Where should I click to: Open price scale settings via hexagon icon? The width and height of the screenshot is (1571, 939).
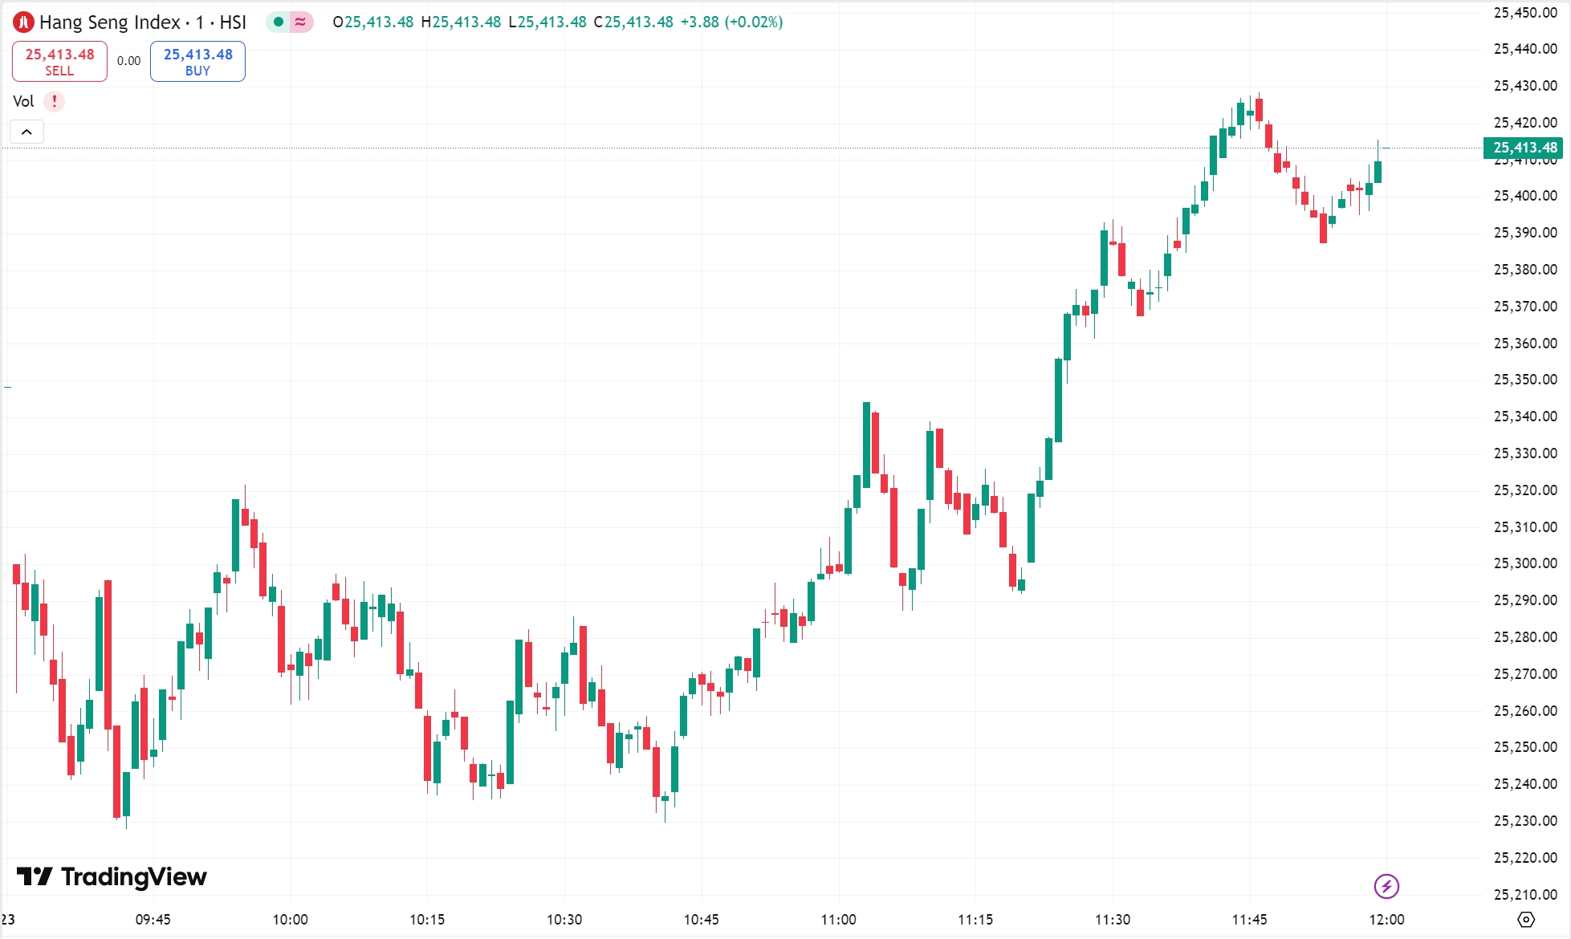pyautogui.click(x=1528, y=920)
